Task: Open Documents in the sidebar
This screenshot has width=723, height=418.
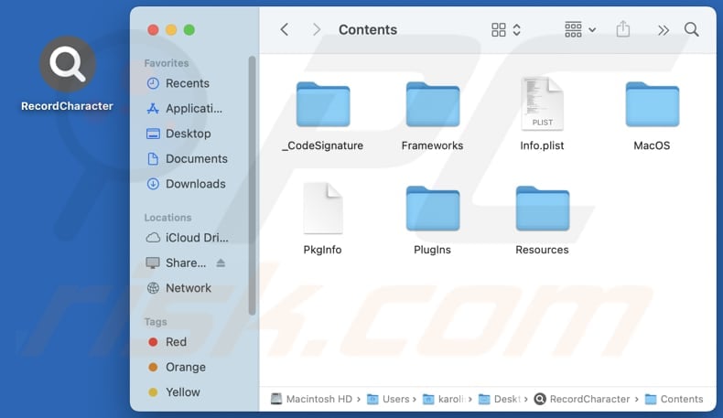Action: click(x=187, y=159)
